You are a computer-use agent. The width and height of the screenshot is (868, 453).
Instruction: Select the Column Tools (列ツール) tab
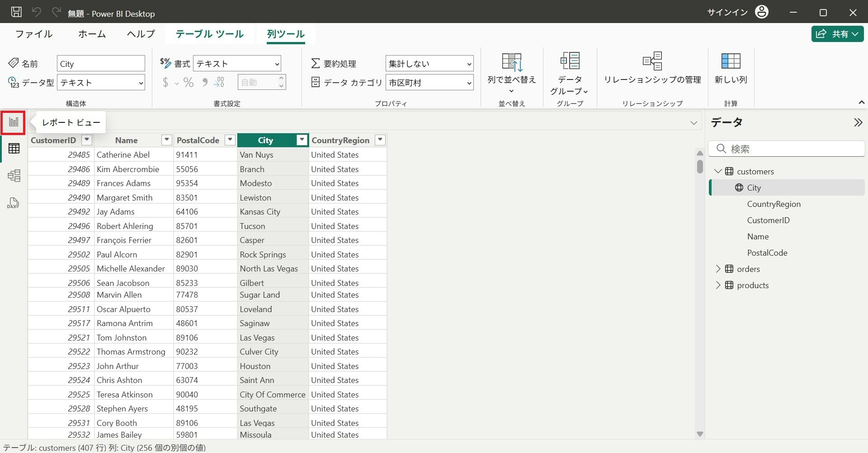(286, 34)
